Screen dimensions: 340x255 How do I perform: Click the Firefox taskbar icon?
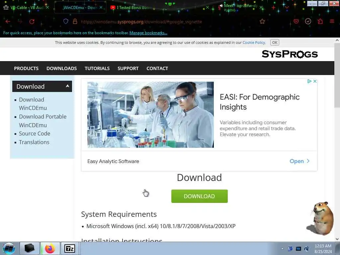coord(50,248)
